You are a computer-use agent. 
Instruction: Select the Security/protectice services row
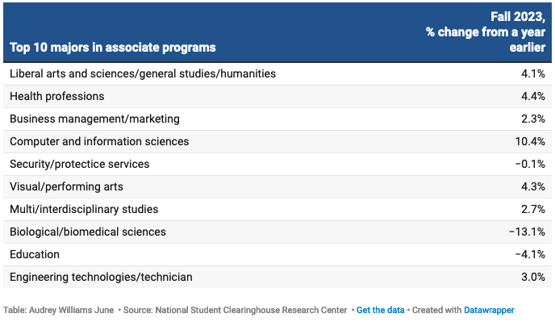(x=79, y=164)
